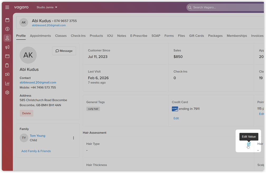Click the Discover credit card icon
266x173 pixels.
[175, 109]
